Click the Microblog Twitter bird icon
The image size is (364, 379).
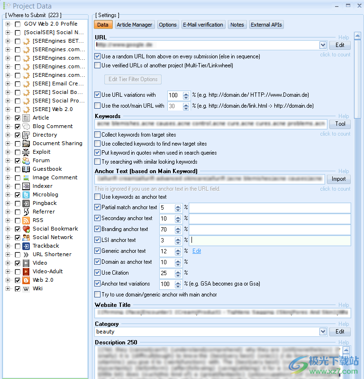click(26, 195)
